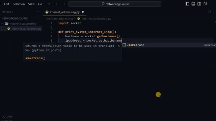This screenshot has height=121, width=216.
Task: Click the EXPLORER panel title
Action: coord(7,12)
